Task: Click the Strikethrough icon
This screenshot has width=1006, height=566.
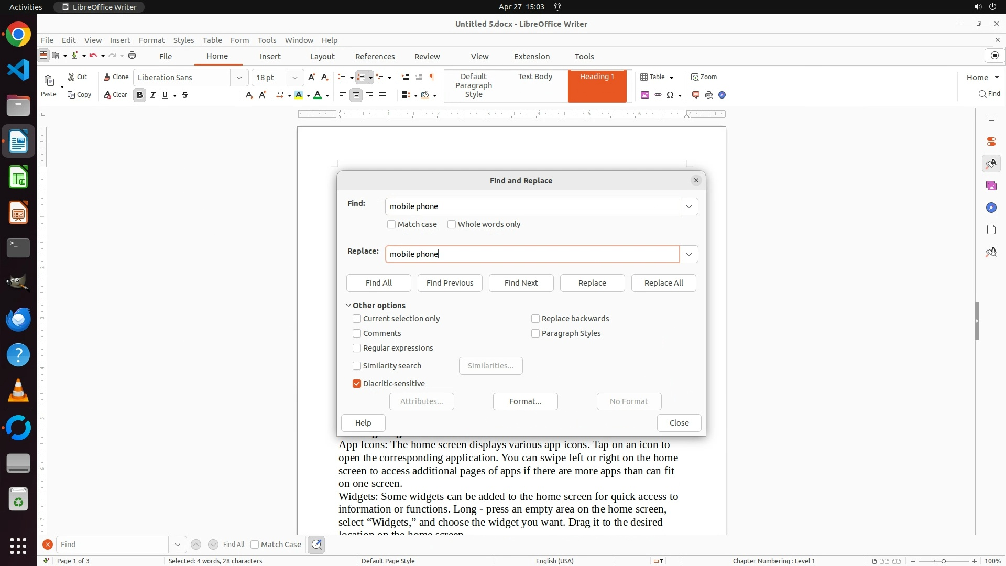Action: click(x=185, y=95)
